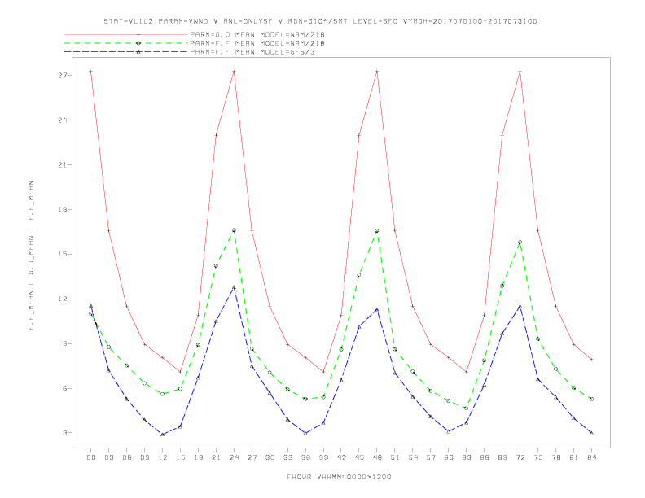This screenshot has height=498, width=645.
Task: Click the triangle marker on blue legend line
Action: pyautogui.click(x=138, y=52)
